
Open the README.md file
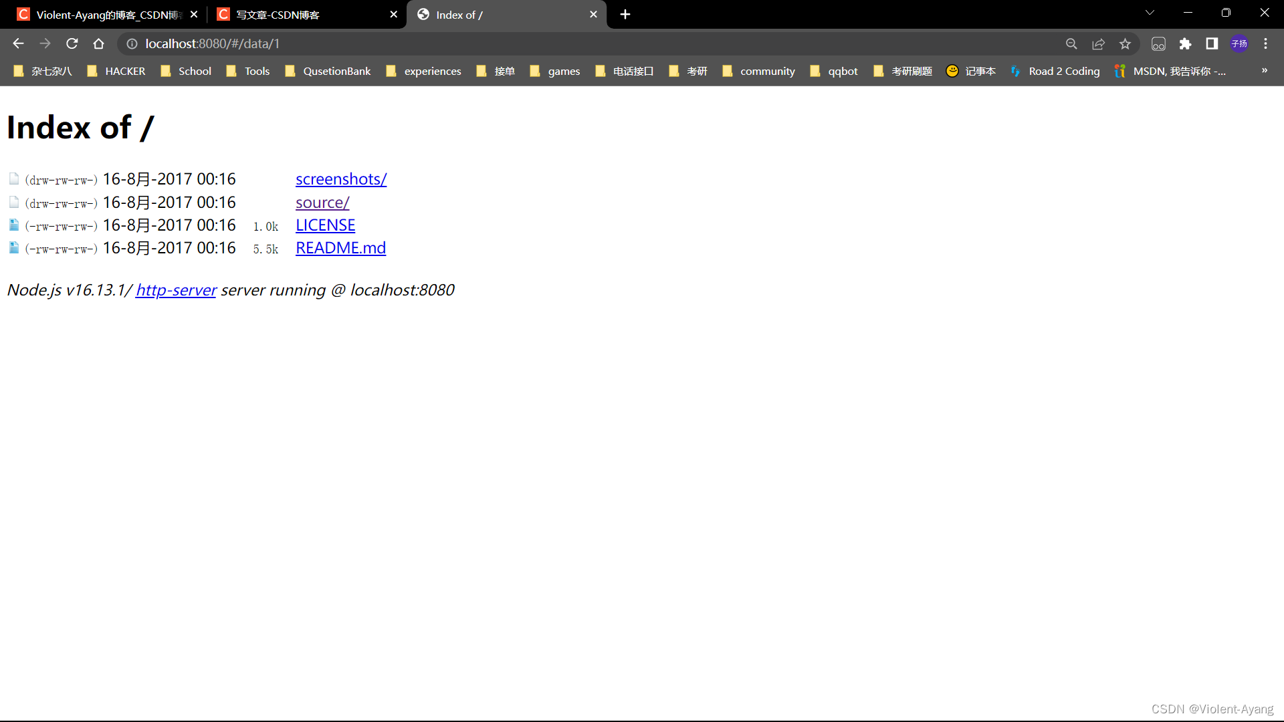pyautogui.click(x=340, y=247)
